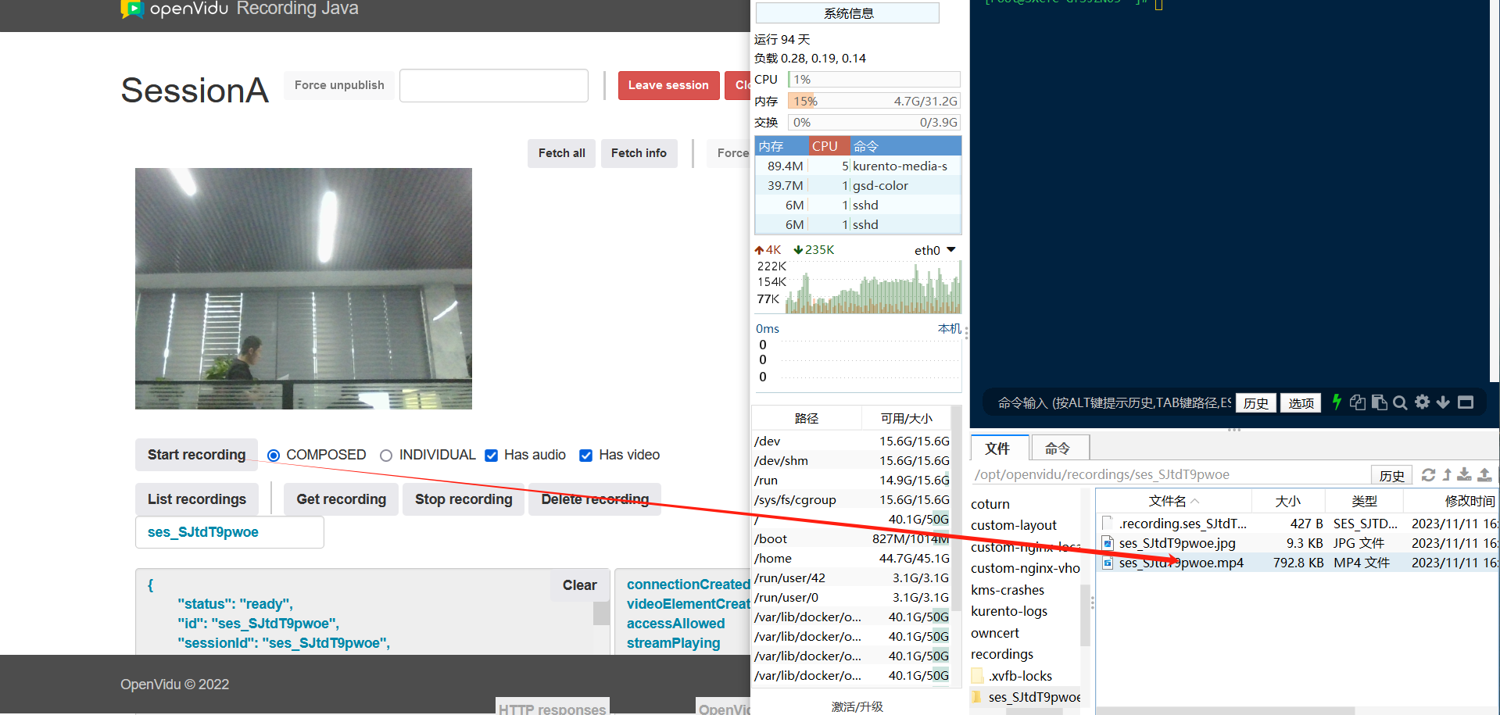The height and width of the screenshot is (715, 1500).
Task: Toggle the Has audio checkbox
Action: (492, 456)
